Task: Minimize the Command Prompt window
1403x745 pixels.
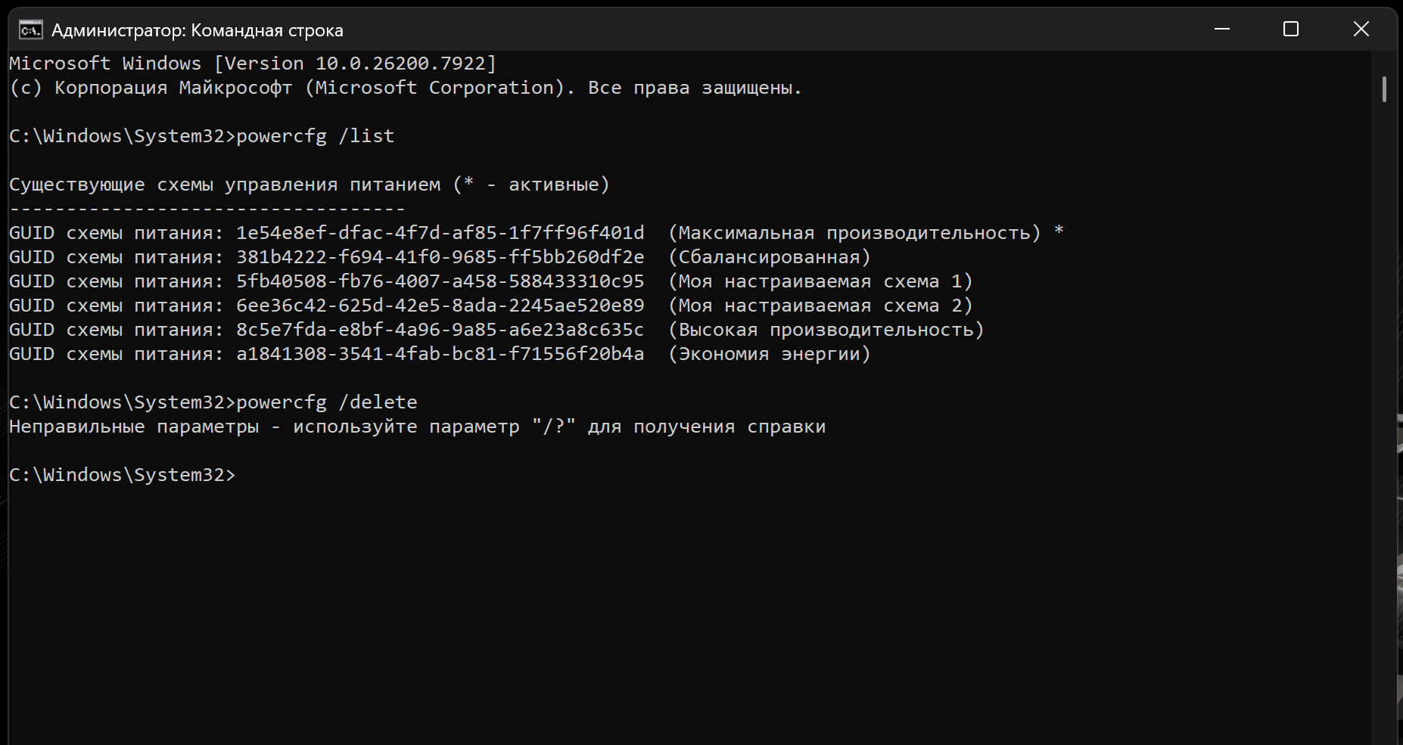Action: (x=1221, y=29)
